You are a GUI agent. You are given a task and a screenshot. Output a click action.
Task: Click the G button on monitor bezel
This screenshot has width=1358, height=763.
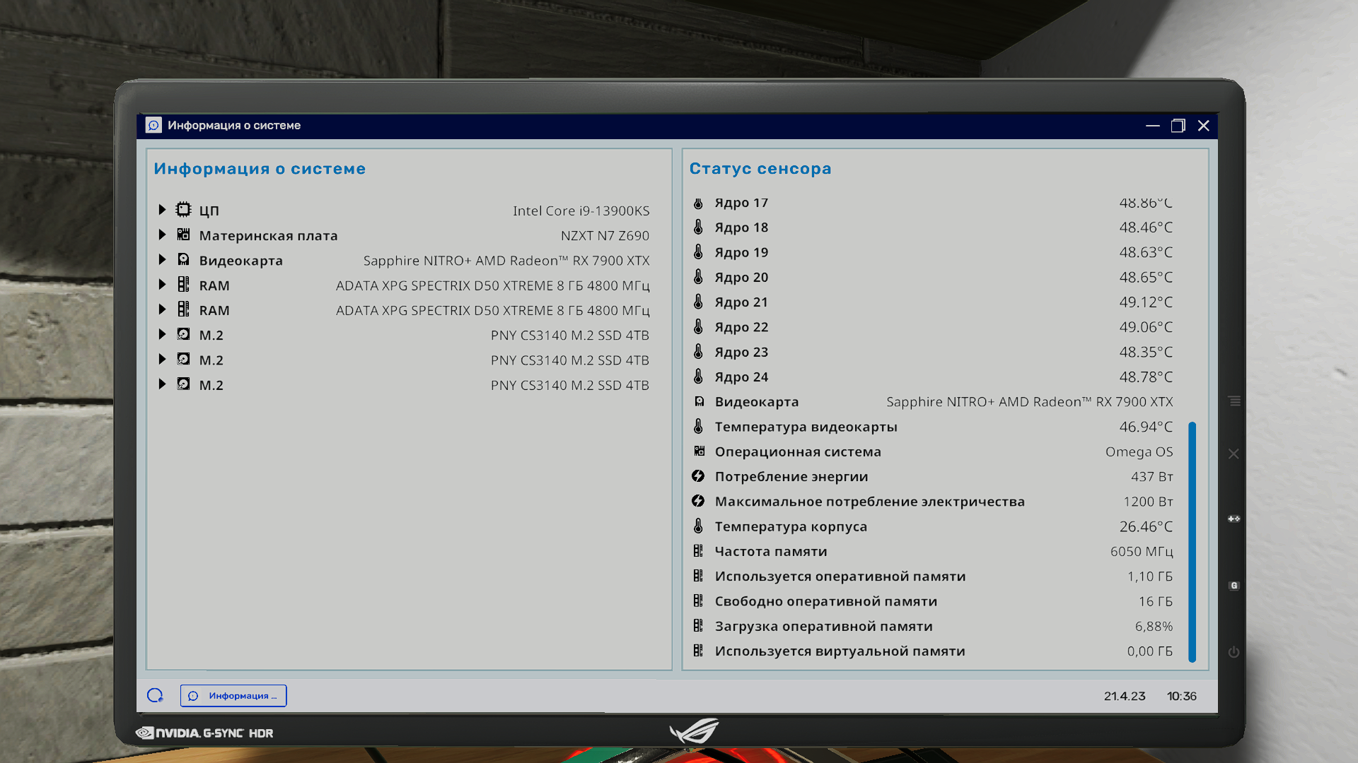coord(1234,586)
